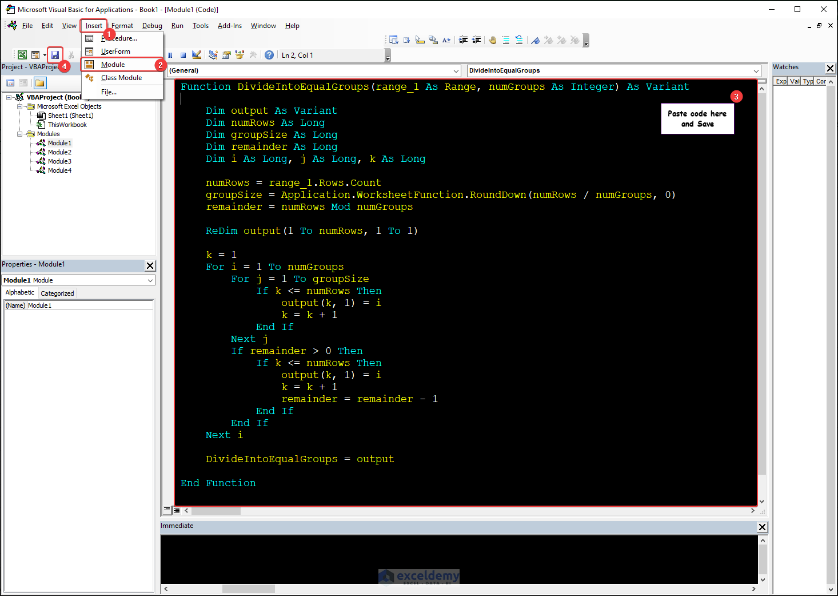The width and height of the screenshot is (838, 596).
Task: Click the Comment Block toolbar icon
Action: pos(506,40)
